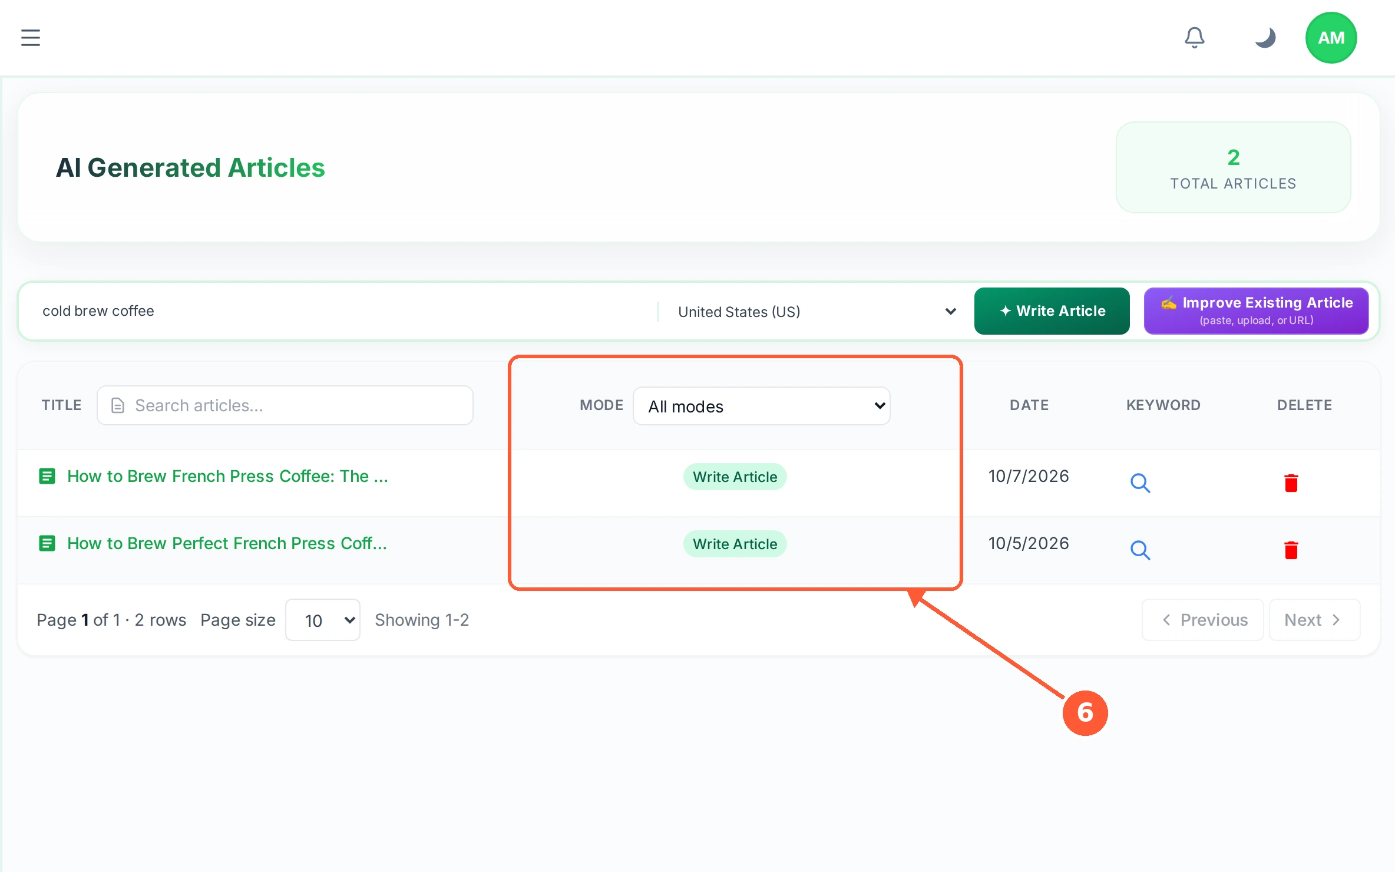Click the green Write Article button
Image resolution: width=1395 pixels, height=872 pixels.
tap(1052, 311)
